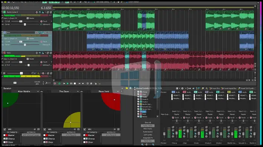Click Dim output speaker icon in Mixing Console
263x147 pixels.
(x=193, y=88)
